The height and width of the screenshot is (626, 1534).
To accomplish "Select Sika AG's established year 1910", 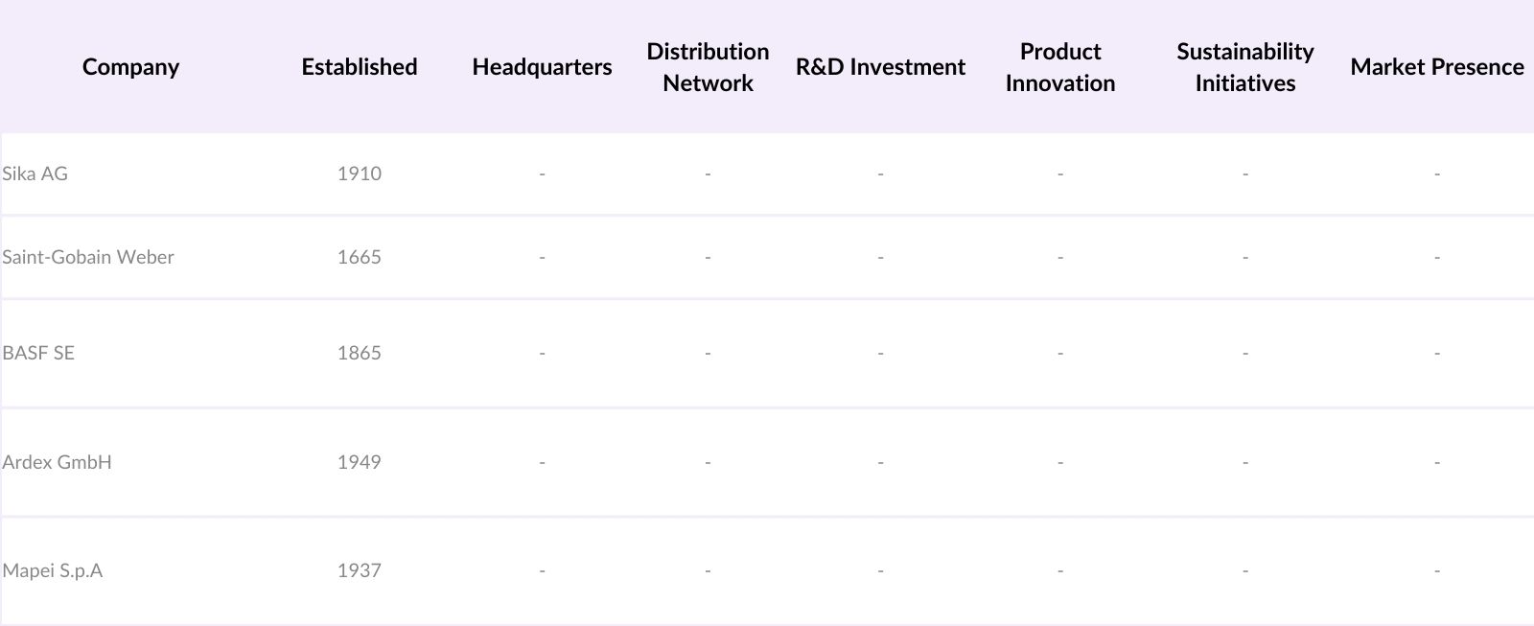I will click(360, 174).
